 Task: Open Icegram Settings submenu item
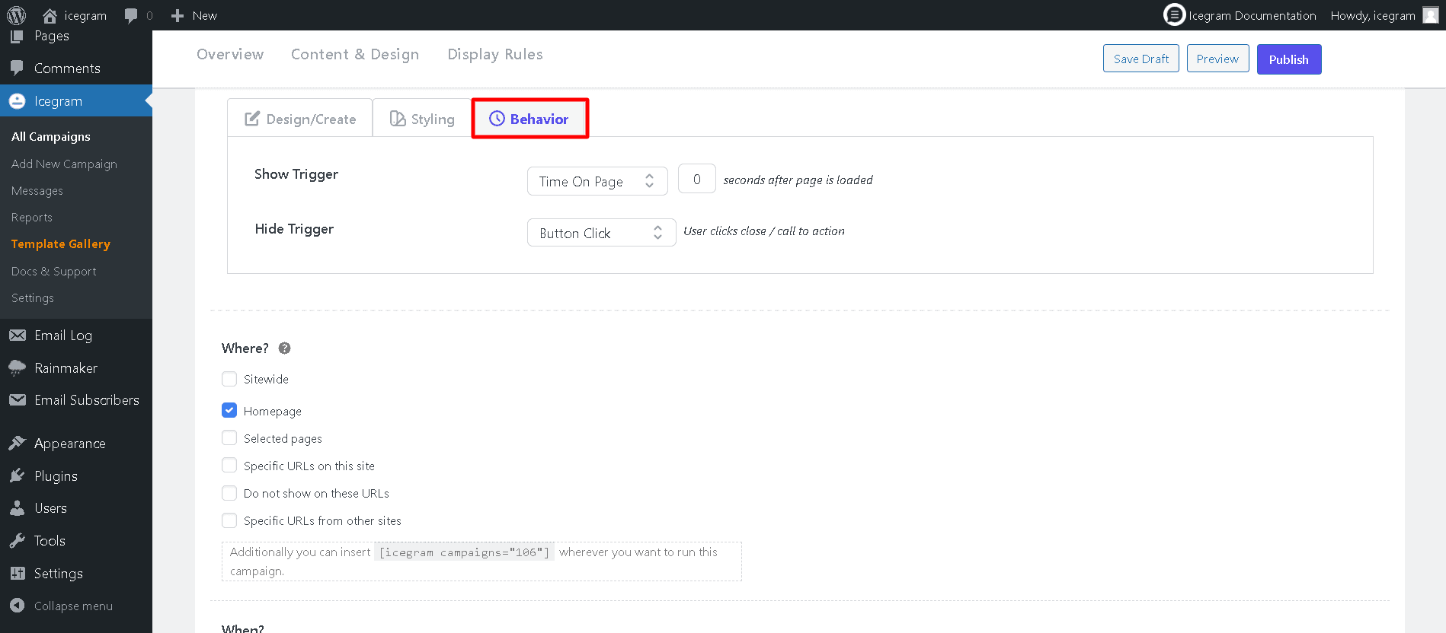33,297
